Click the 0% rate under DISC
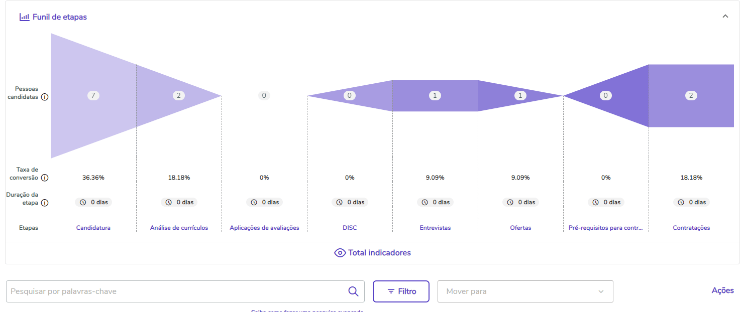This screenshot has width=744, height=312. tap(350, 178)
